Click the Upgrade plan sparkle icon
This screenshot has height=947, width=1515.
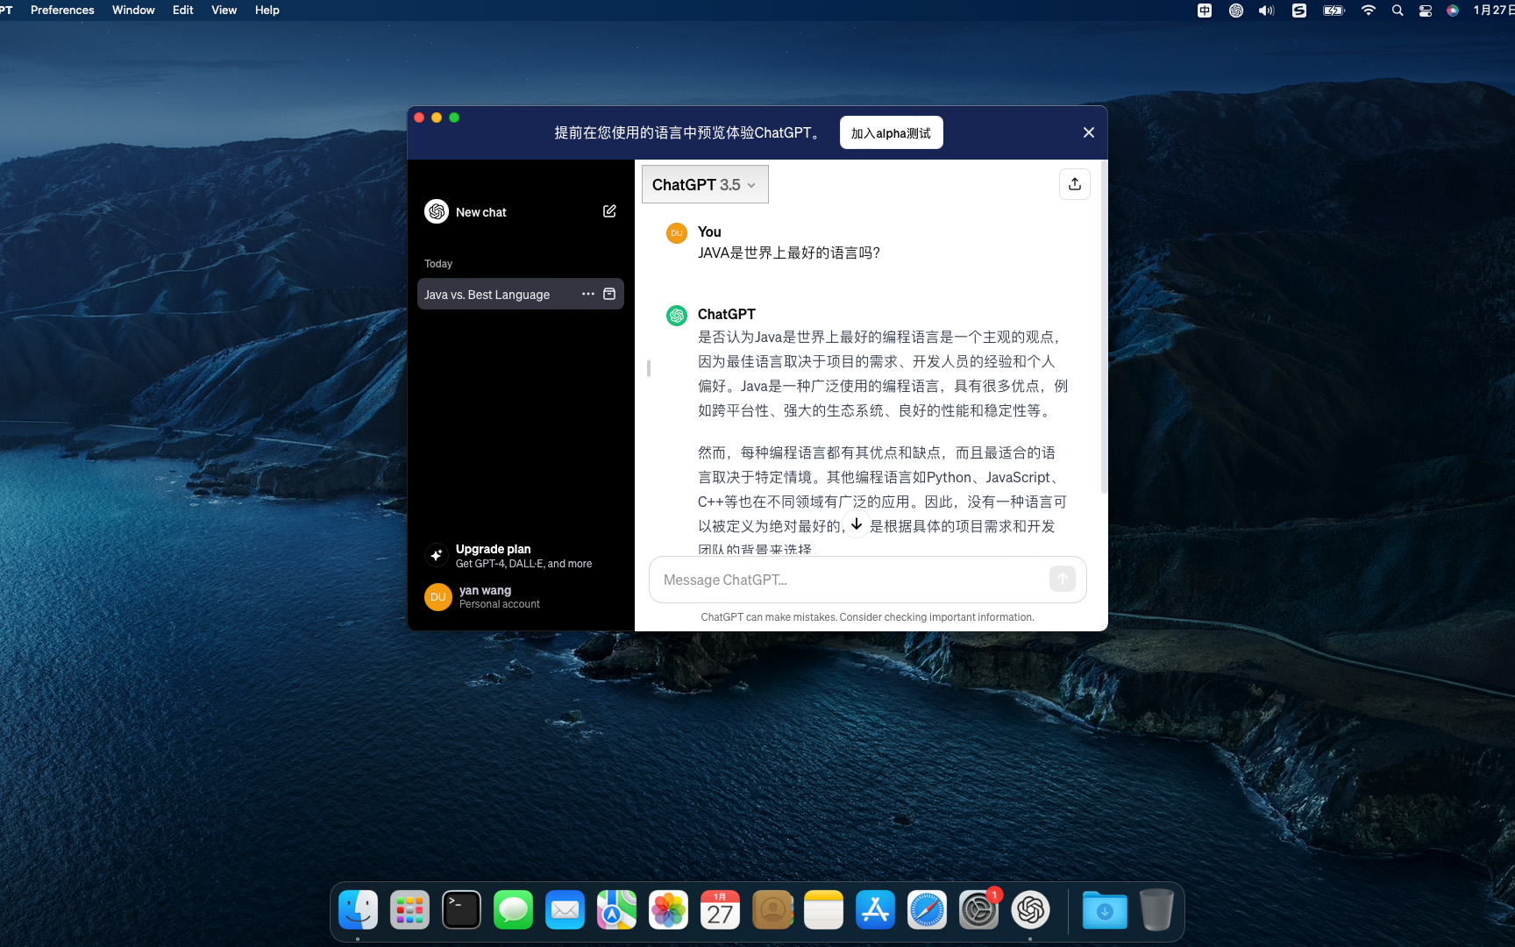click(x=436, y=554)
